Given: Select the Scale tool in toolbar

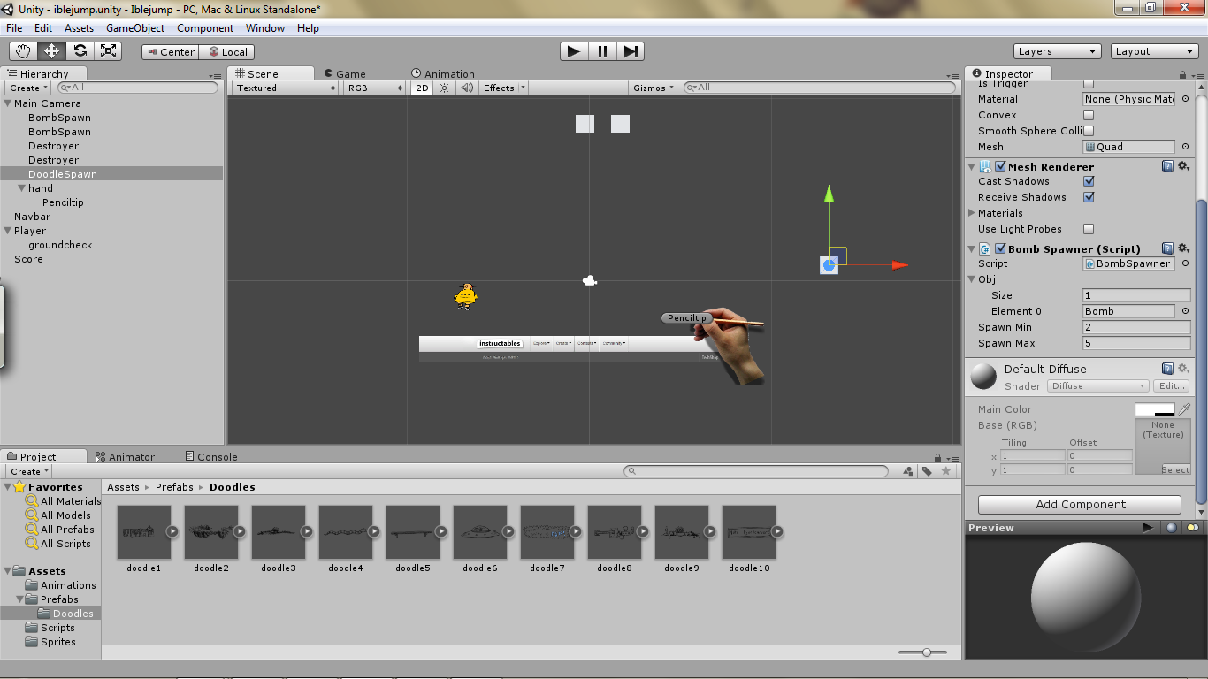Looking at the screenshot, I should (x=108, y=51).
